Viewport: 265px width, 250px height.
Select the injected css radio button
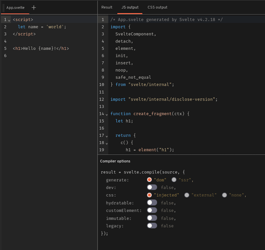click(149, 195)
